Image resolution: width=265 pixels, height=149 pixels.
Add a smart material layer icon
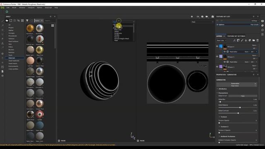(250, 41)
